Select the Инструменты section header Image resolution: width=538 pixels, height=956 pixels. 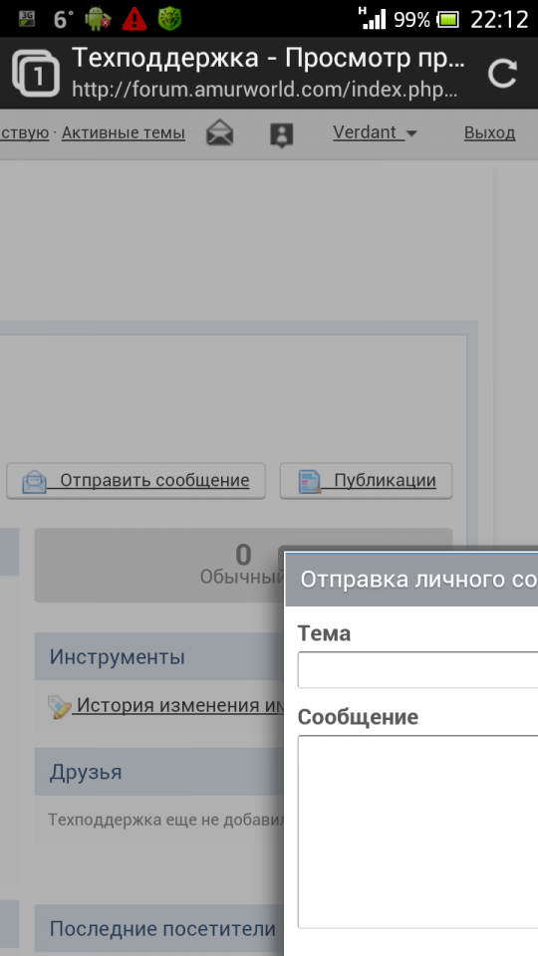click(159, 656)
